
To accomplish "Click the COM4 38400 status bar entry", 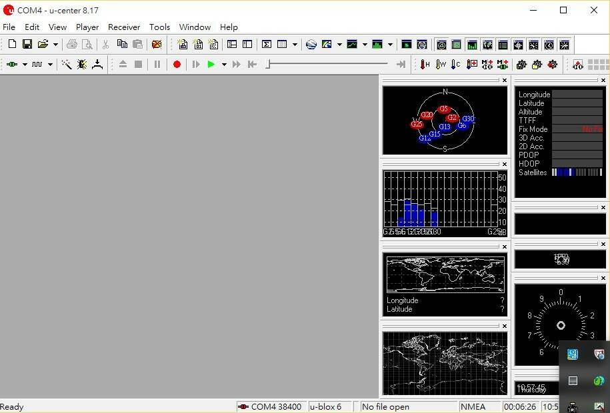I will point(271,407).
